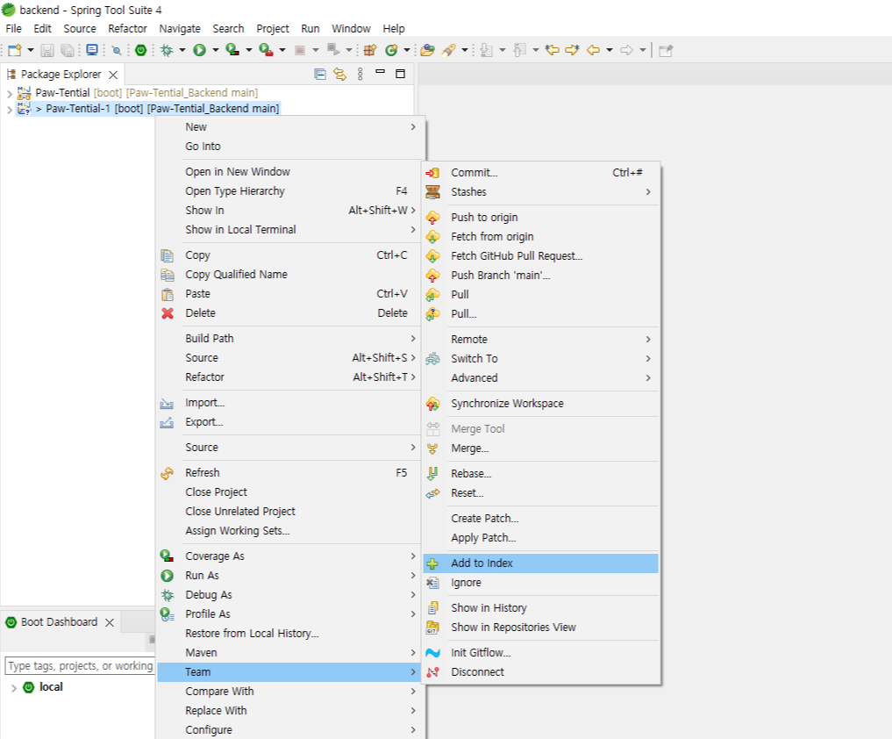Select Init Gitflow...

[x=540, y=653]
